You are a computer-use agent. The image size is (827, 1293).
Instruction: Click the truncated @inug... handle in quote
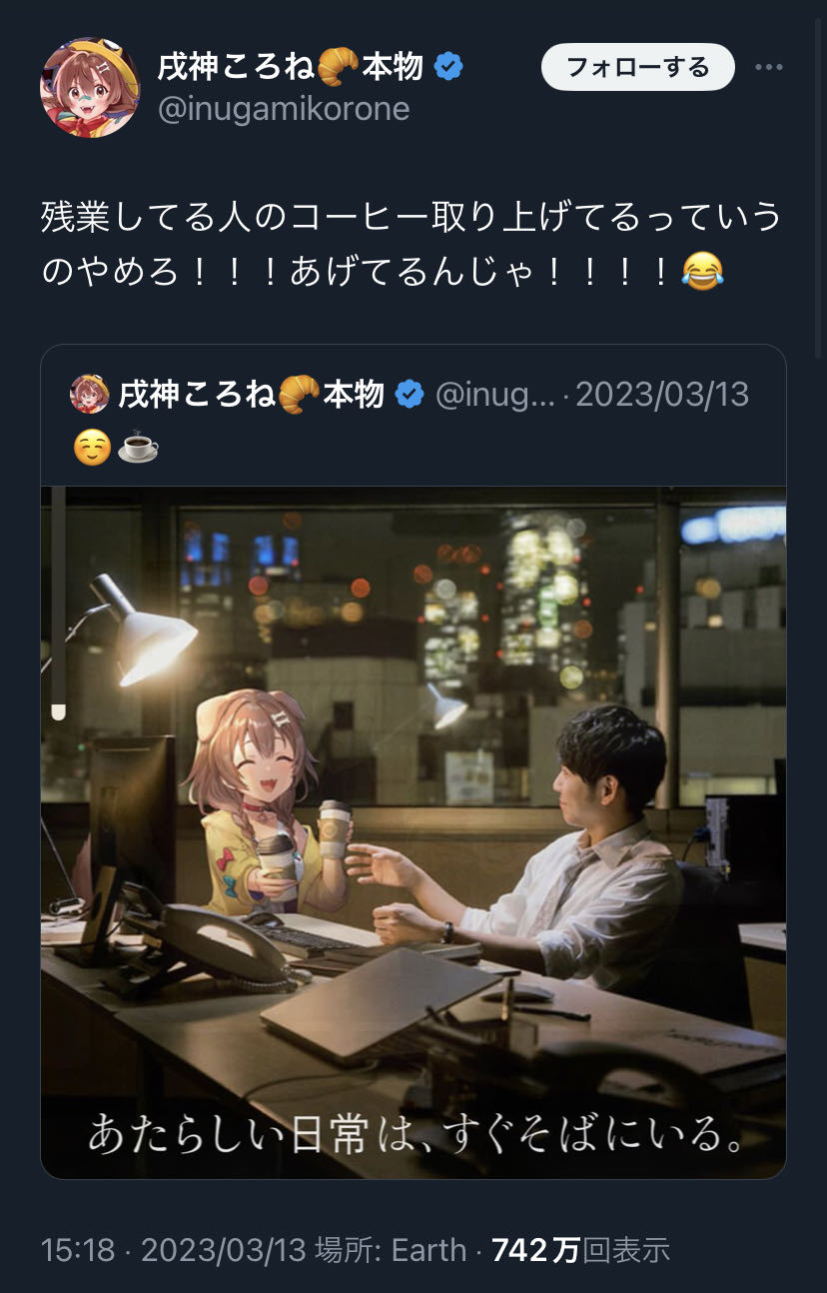click(495, 395)
